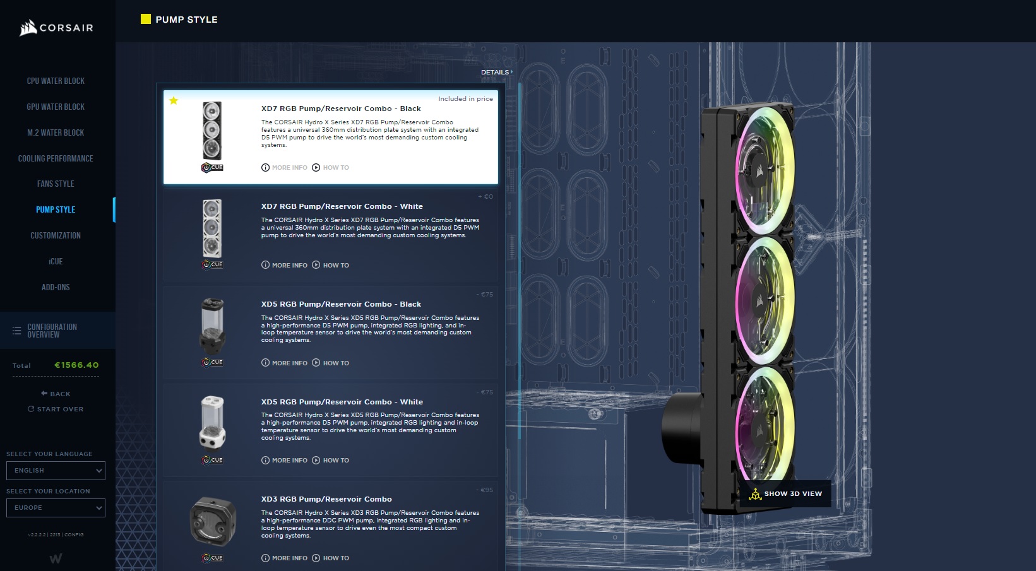
Task: Open Cooling Performance section
Action: pos(56,158)
